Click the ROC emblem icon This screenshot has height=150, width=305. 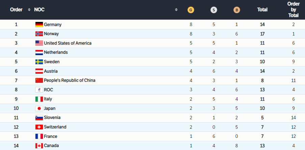tap(39, 90)
